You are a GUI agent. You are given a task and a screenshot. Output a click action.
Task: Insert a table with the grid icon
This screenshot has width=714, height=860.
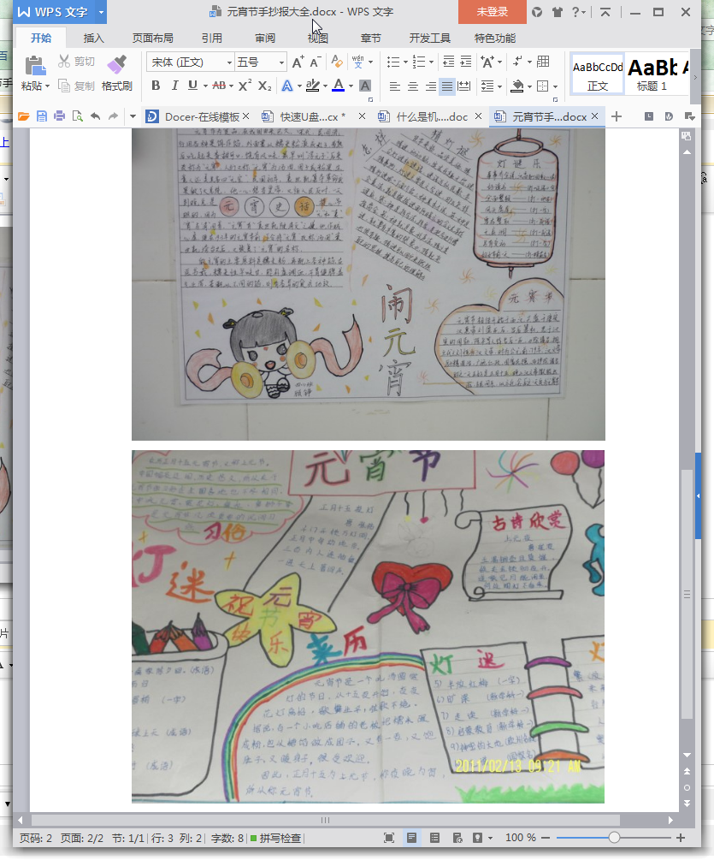click(x=543, y=62)
